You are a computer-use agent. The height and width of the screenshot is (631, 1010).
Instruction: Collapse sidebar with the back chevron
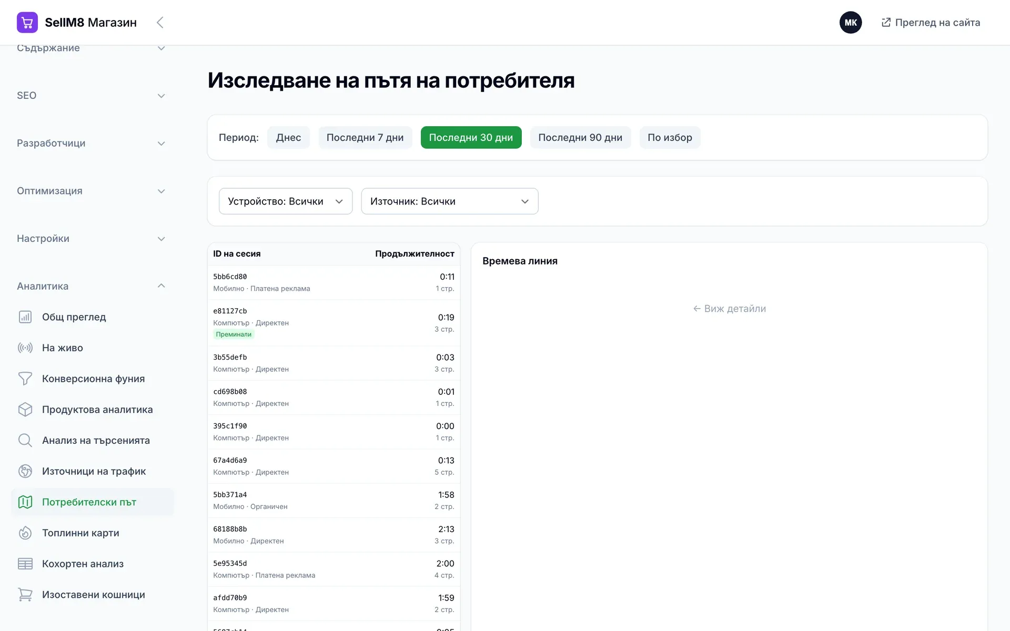click(x=160, y=23)
